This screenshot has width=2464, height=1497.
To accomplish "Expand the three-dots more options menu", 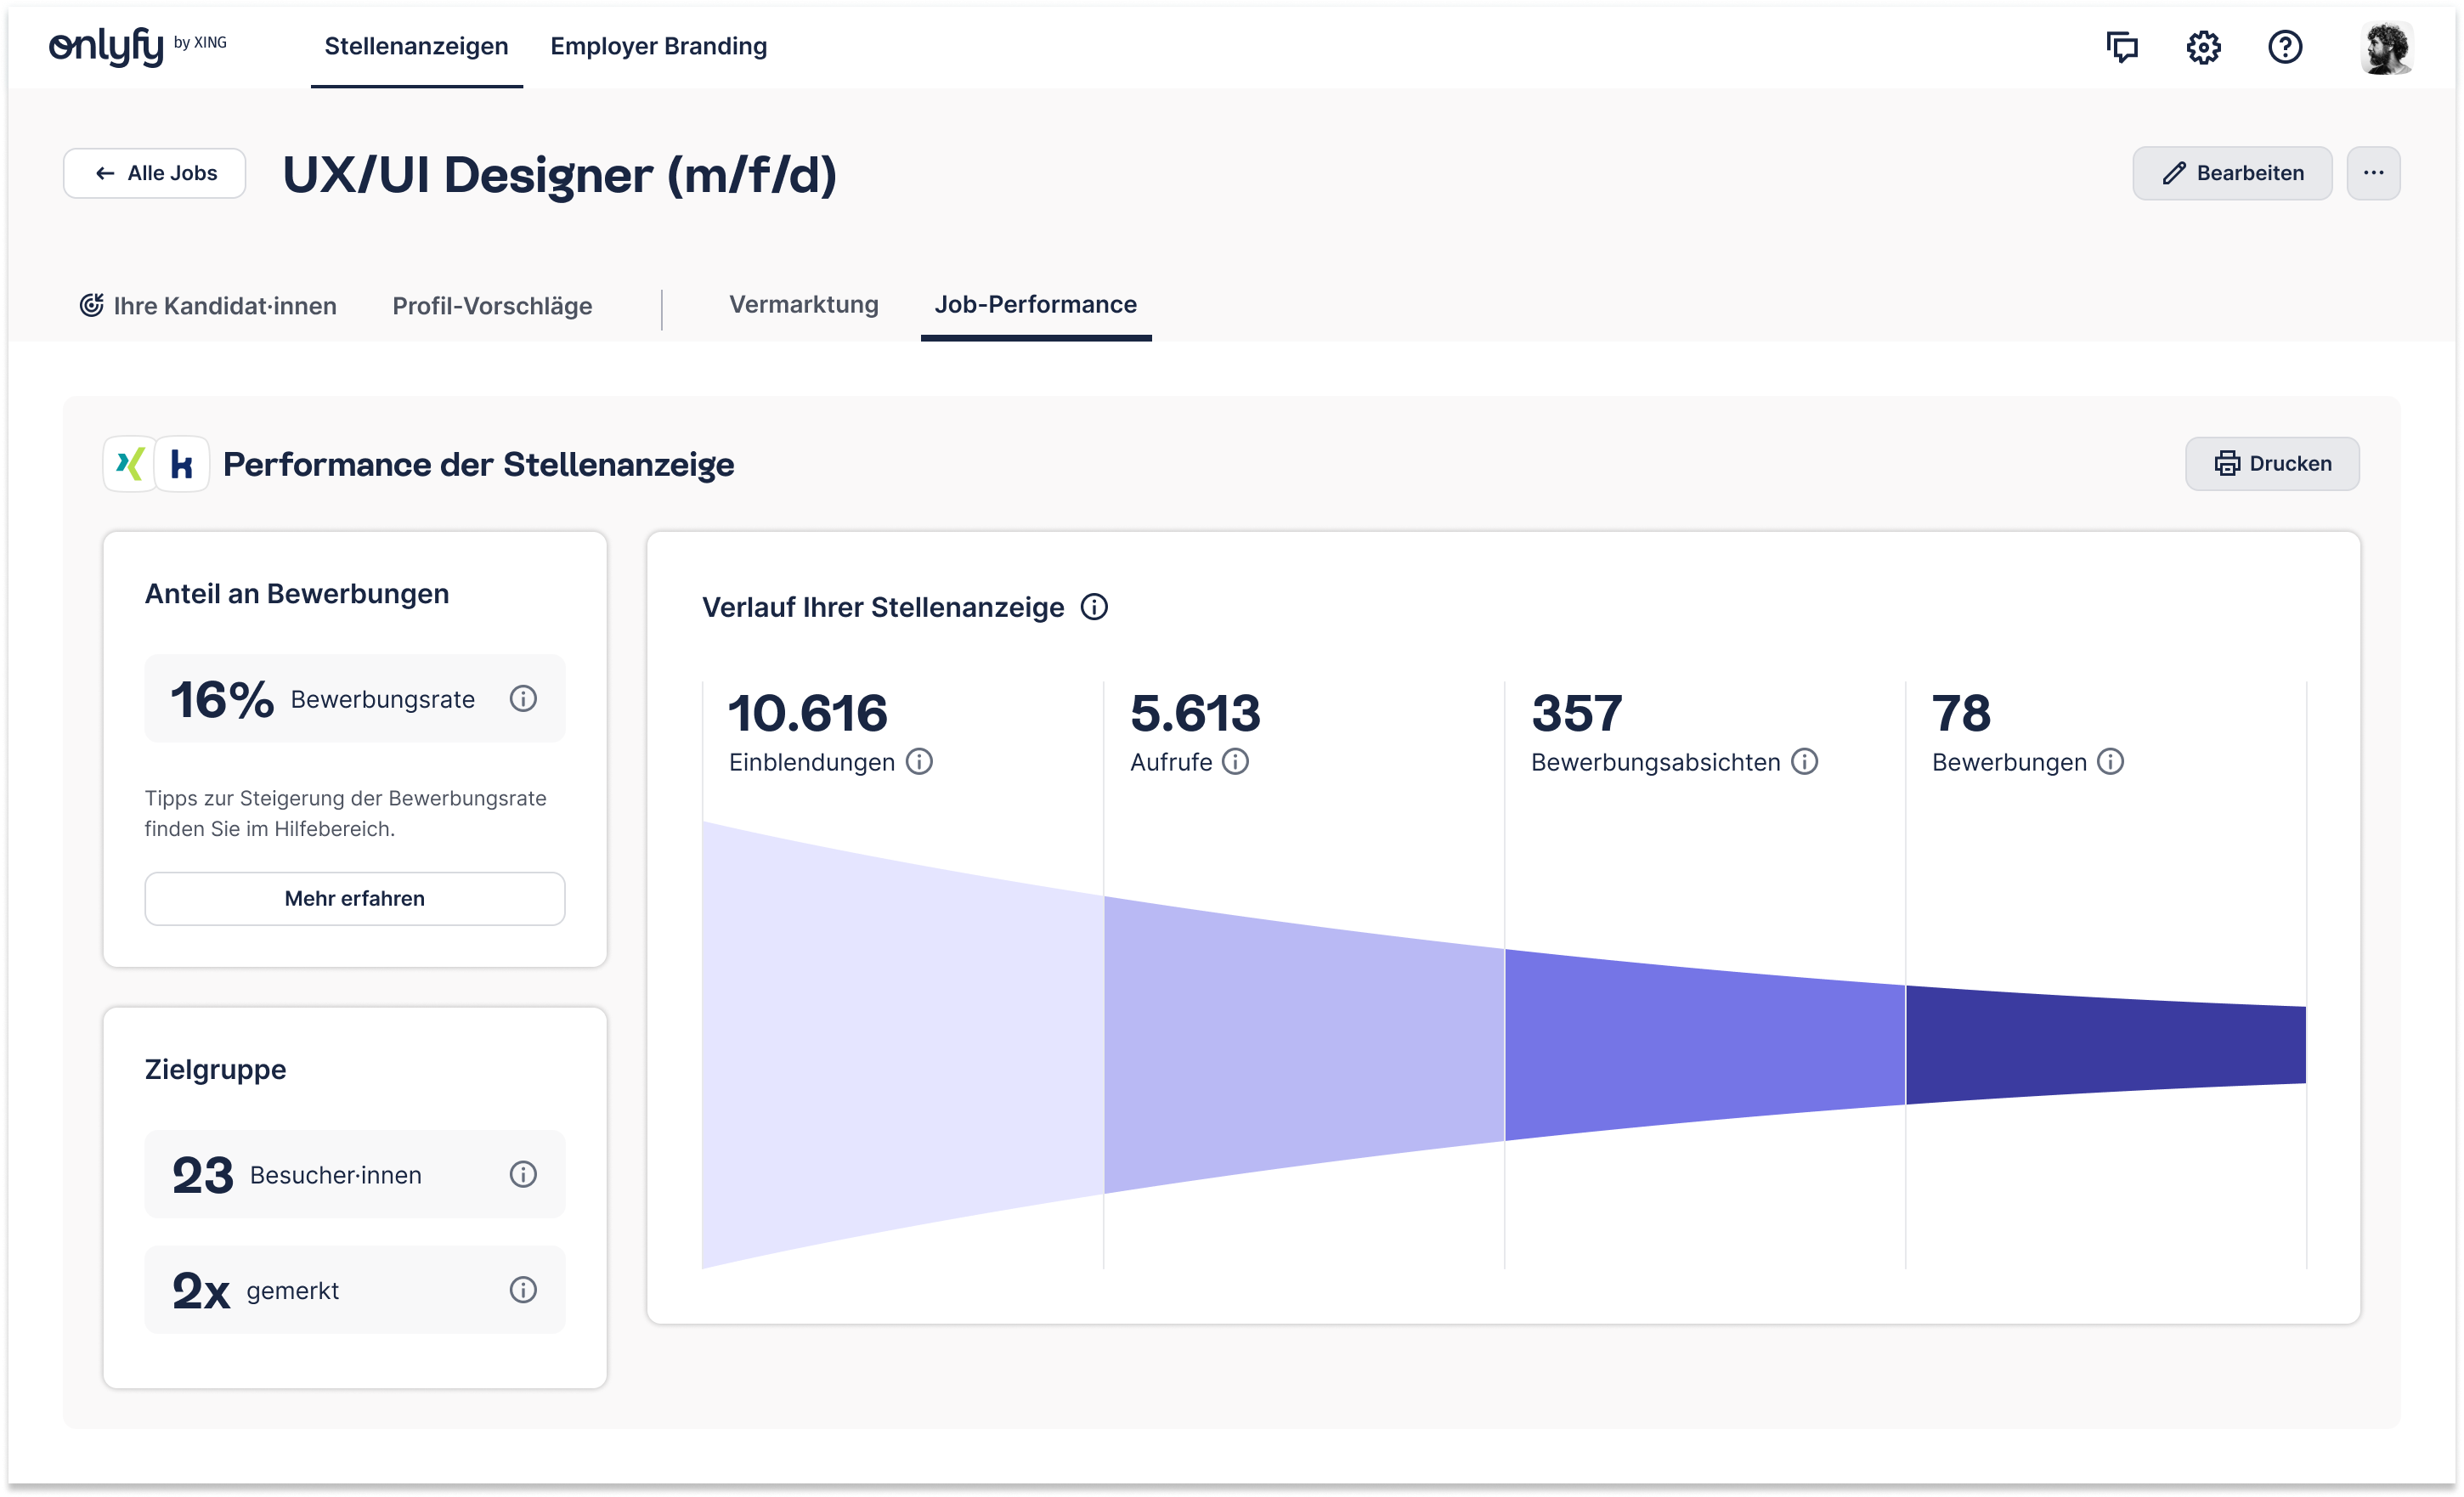I will 2373,173.
